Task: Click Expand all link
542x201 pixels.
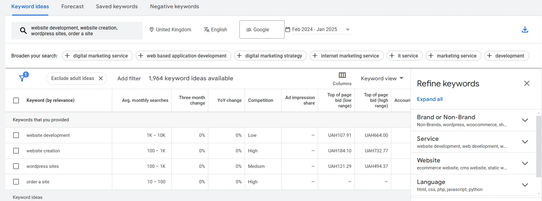Action: [x=430, y=99]
